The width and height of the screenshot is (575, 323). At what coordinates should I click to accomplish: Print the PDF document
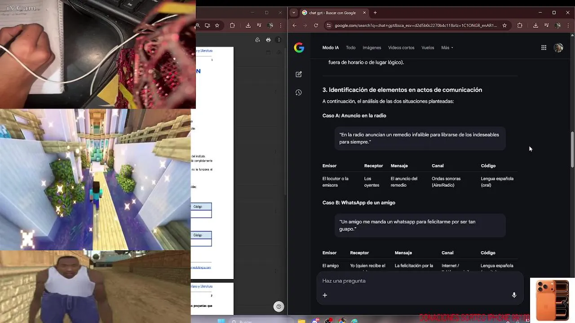268,40
